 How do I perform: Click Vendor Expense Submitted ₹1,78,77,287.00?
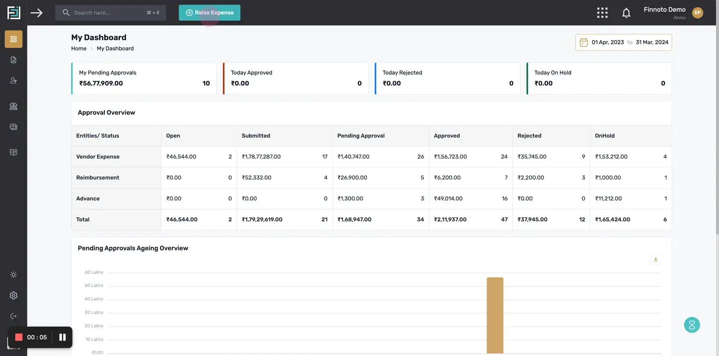click(x=261, y=157)
